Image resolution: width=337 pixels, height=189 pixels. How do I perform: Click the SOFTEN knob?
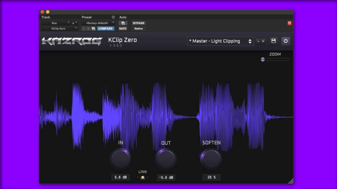click(211, 159)
